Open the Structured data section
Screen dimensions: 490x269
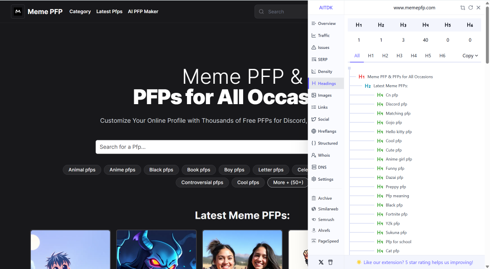point(326,143)
